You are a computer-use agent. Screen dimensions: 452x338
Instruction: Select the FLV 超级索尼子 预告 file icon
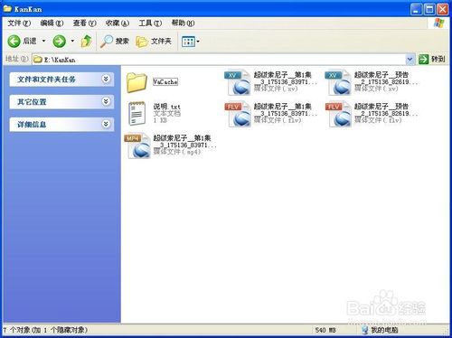(x=338, y=115)
